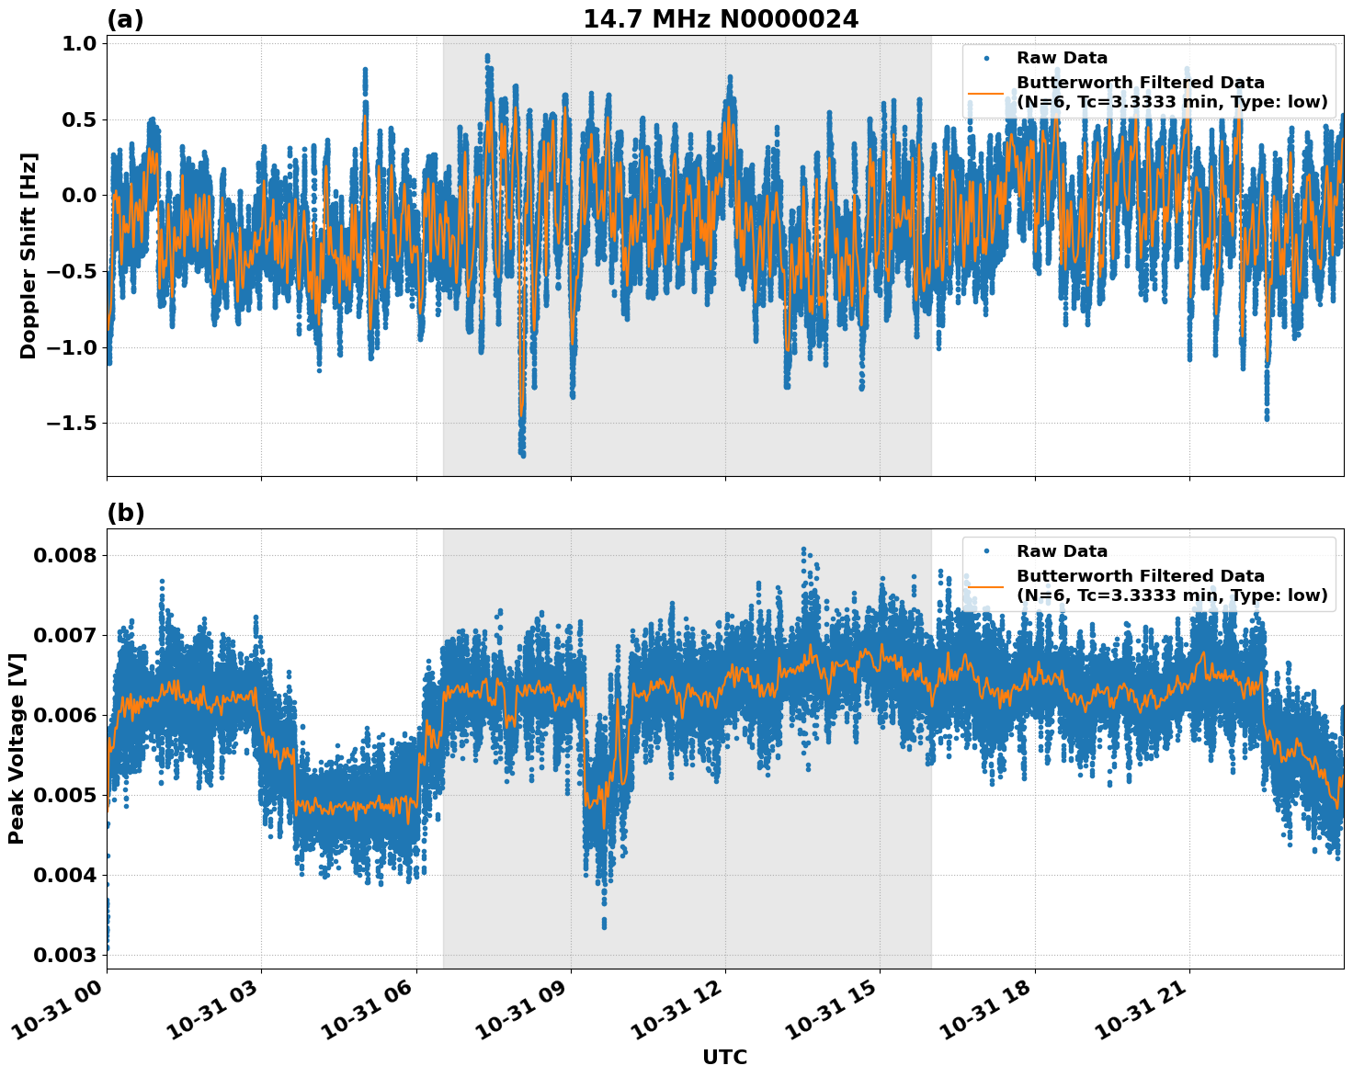
Task: Toggle Raw Data visibility in bottom legend
Action: [1062, 551]
